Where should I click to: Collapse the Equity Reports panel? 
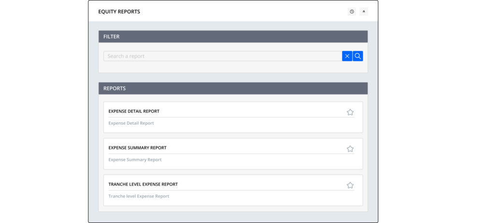click(x=364, y=12)
